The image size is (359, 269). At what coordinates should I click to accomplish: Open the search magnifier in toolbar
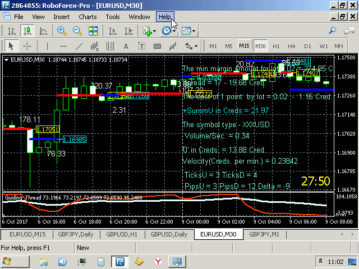click(332, 31)
